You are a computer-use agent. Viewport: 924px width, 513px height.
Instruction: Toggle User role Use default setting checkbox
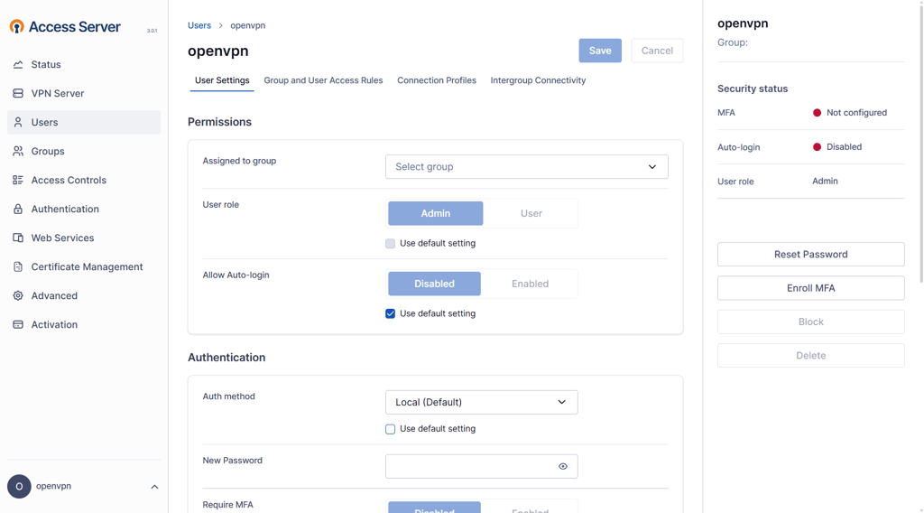390,244
